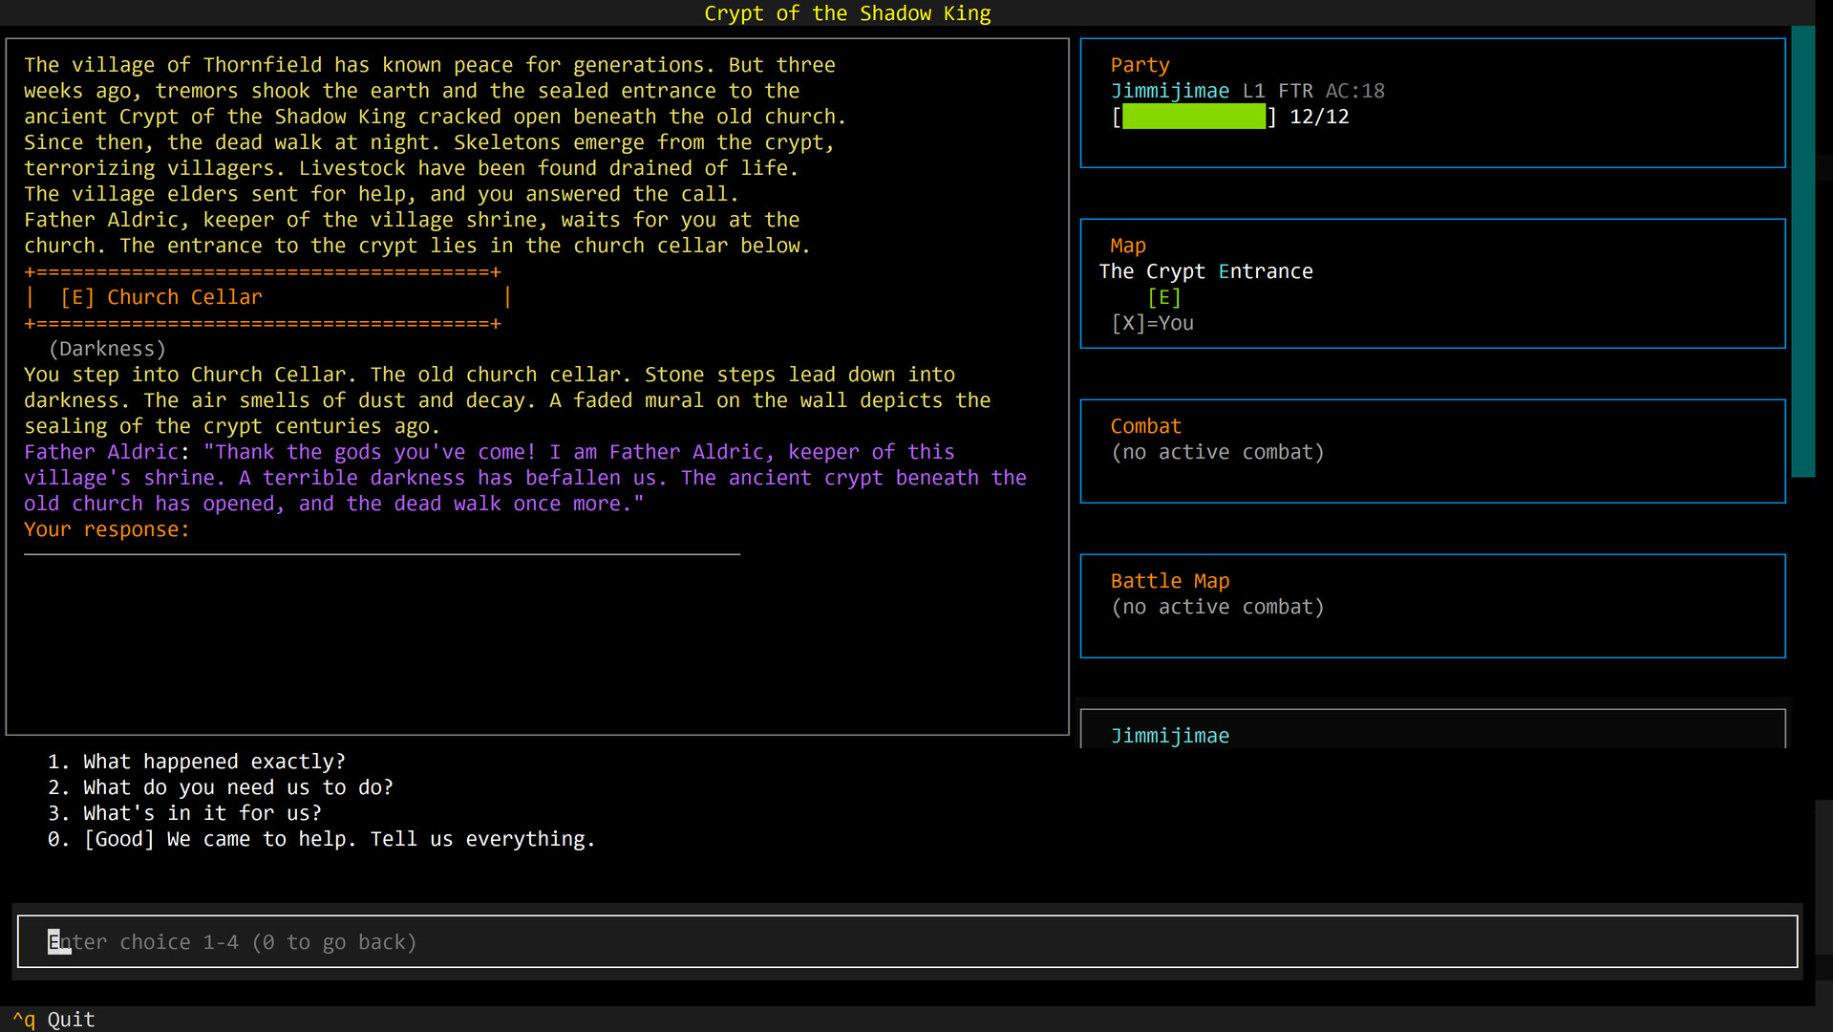Viewport: 1833px width, 1032px height.
Task: Click Jimmijimae's name in the Party panel
Action: [x=1169, y=91]
